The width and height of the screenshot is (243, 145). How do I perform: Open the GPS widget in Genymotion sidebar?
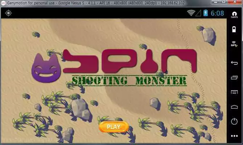[x=234, y=44]
